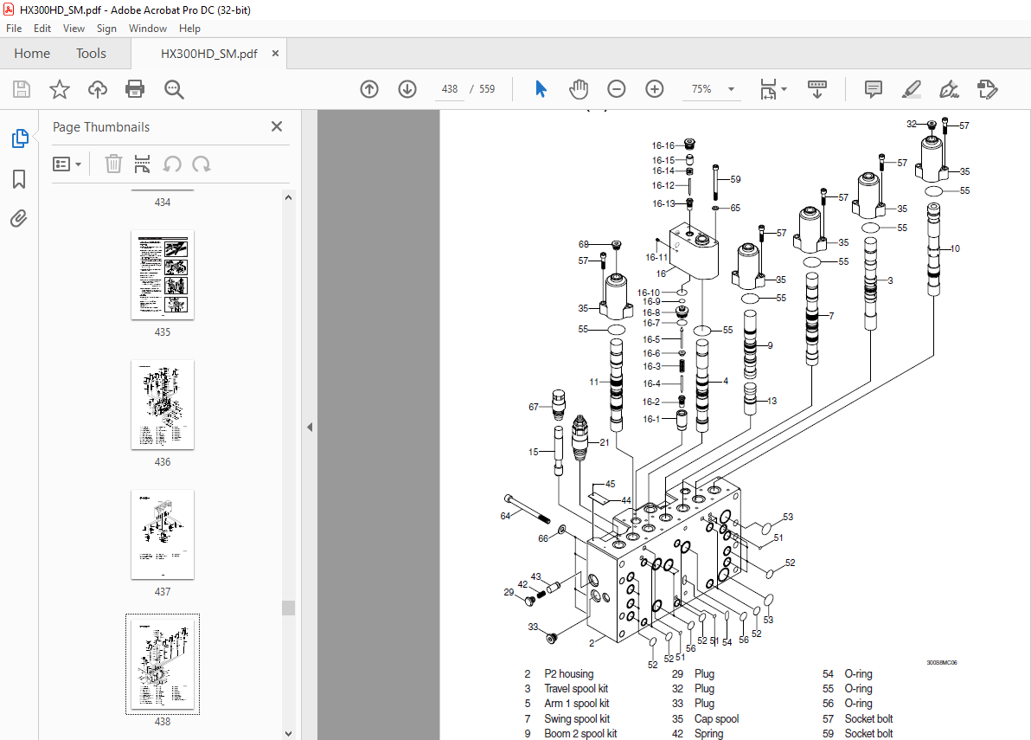Activate the Hand pan tool

tap(579, 89)
